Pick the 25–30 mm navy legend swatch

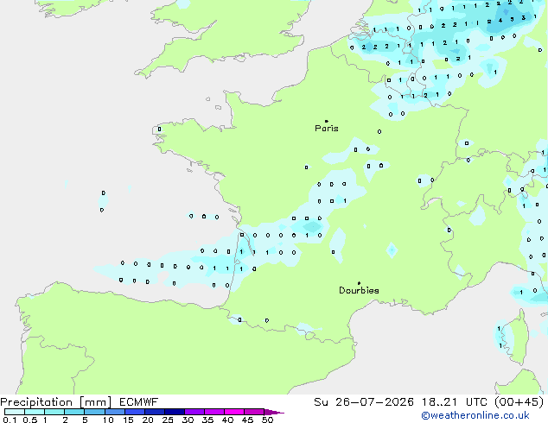pyautogui.click(x=174, y=412)
